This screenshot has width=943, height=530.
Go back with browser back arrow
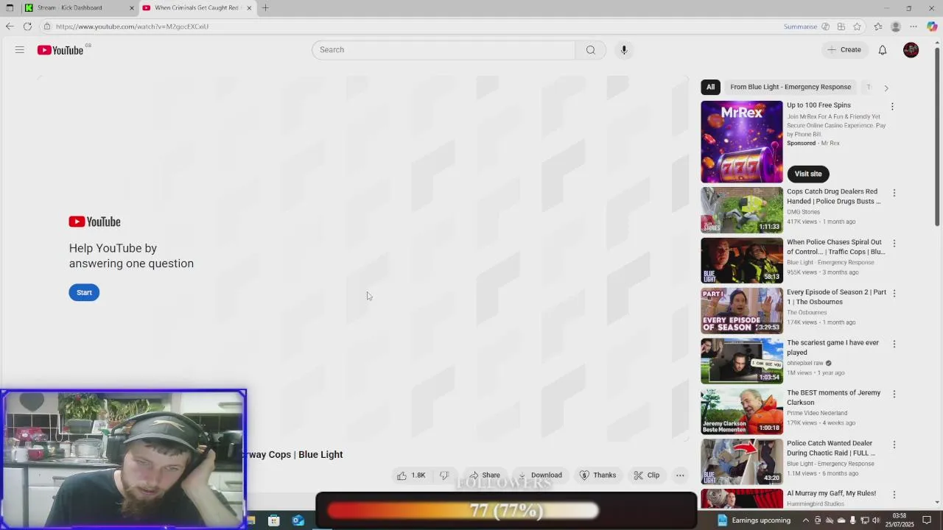(x=10, y=26)
